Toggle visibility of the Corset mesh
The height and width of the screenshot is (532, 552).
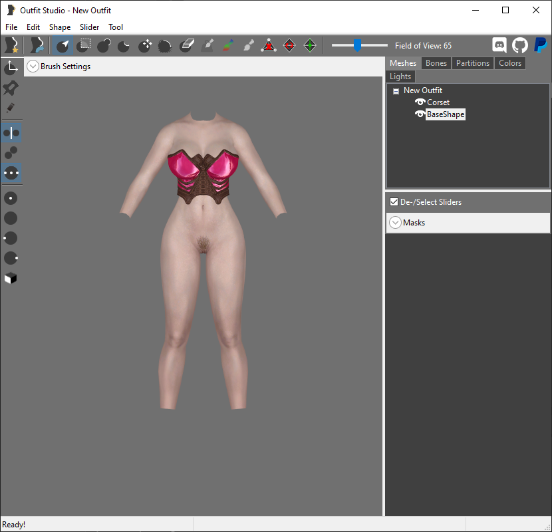pyautogui.click(x=420, y=102)
